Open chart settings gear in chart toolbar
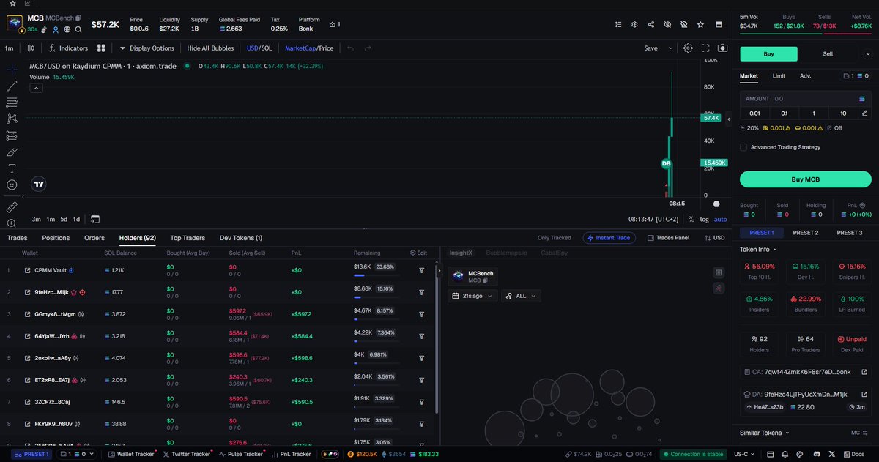Image resolution: width=879 pixels, height=462 pixels. [688, 48]
